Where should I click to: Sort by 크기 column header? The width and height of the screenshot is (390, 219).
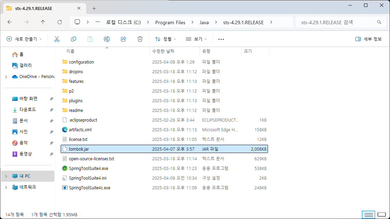[255, 51]
